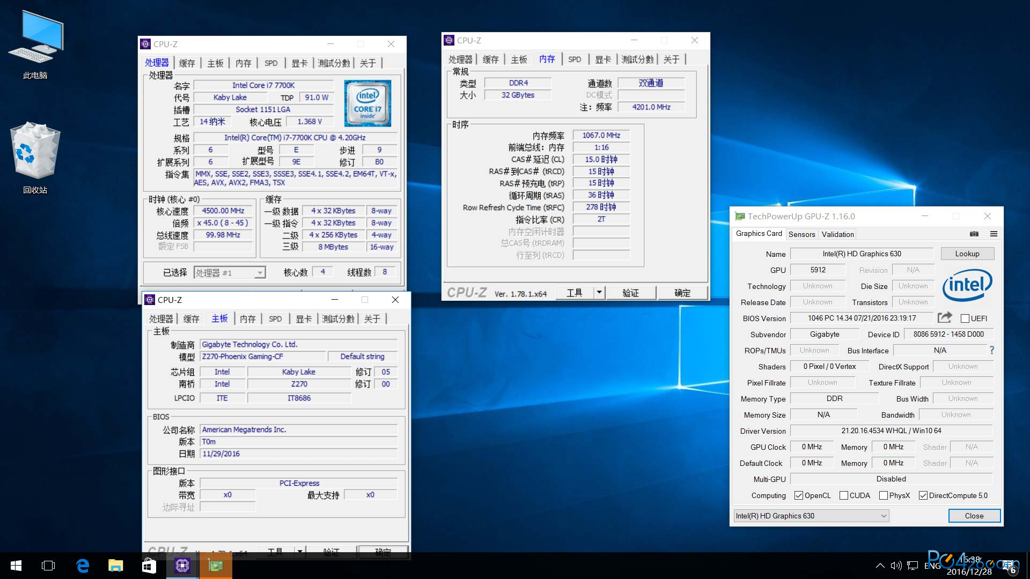Open the Windows Start menu

(16, 566)
